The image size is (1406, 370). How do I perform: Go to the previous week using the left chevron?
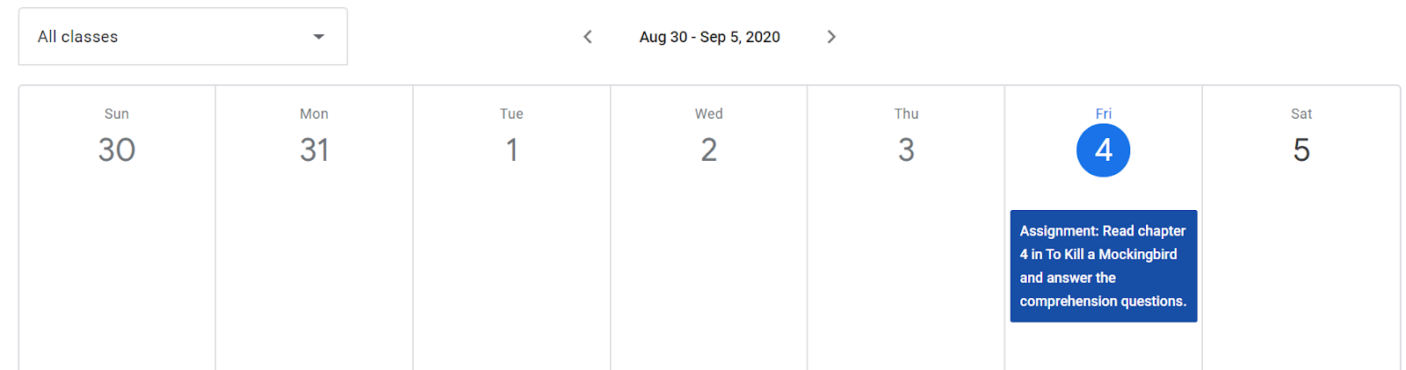588,37
